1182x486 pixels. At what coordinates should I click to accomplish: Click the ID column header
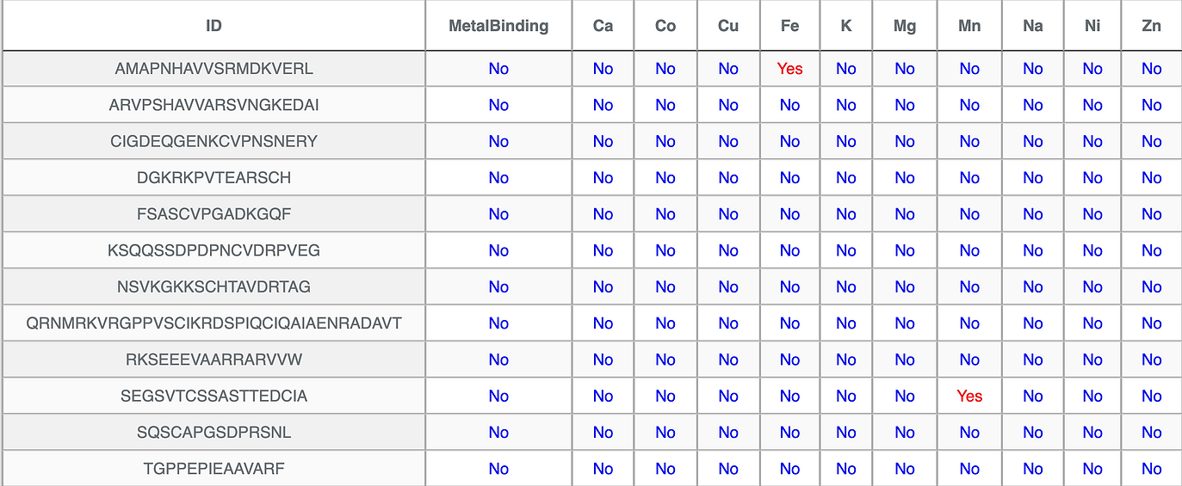[214, 26]
